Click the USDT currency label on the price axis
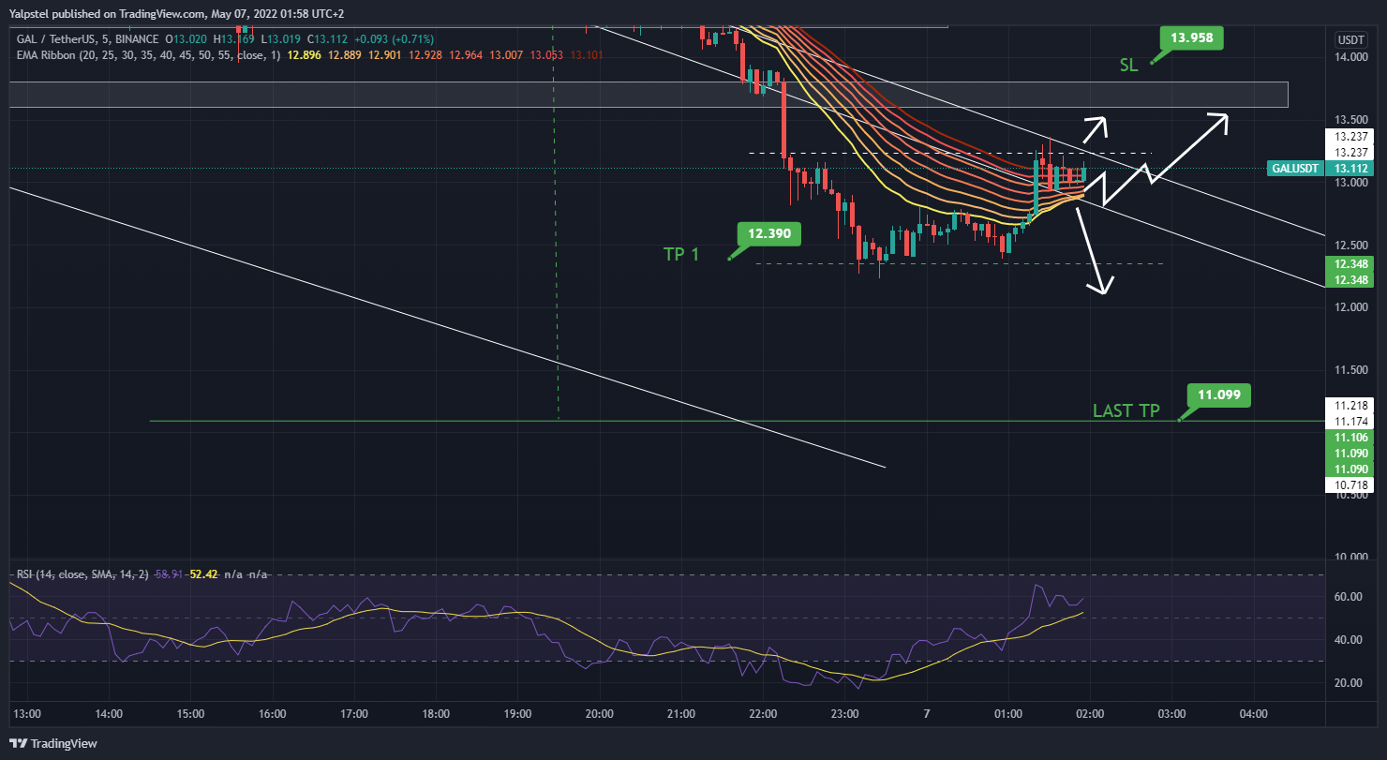Screen dimensions: 1387x760 coord(1352,39)
